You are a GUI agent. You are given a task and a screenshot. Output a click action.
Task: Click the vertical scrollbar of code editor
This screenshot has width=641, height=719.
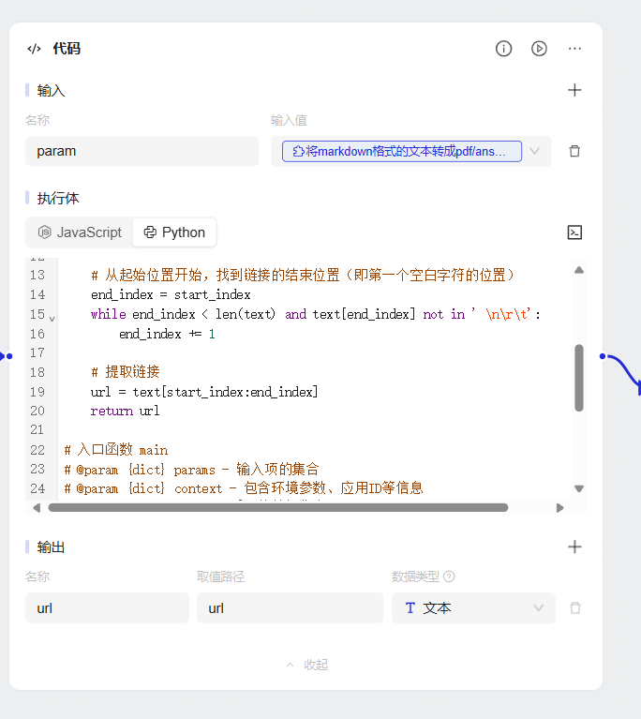point(579,377)
